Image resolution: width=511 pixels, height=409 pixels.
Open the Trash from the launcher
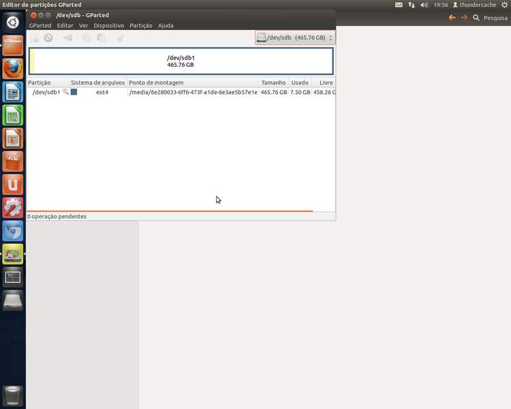coord(13,395)
